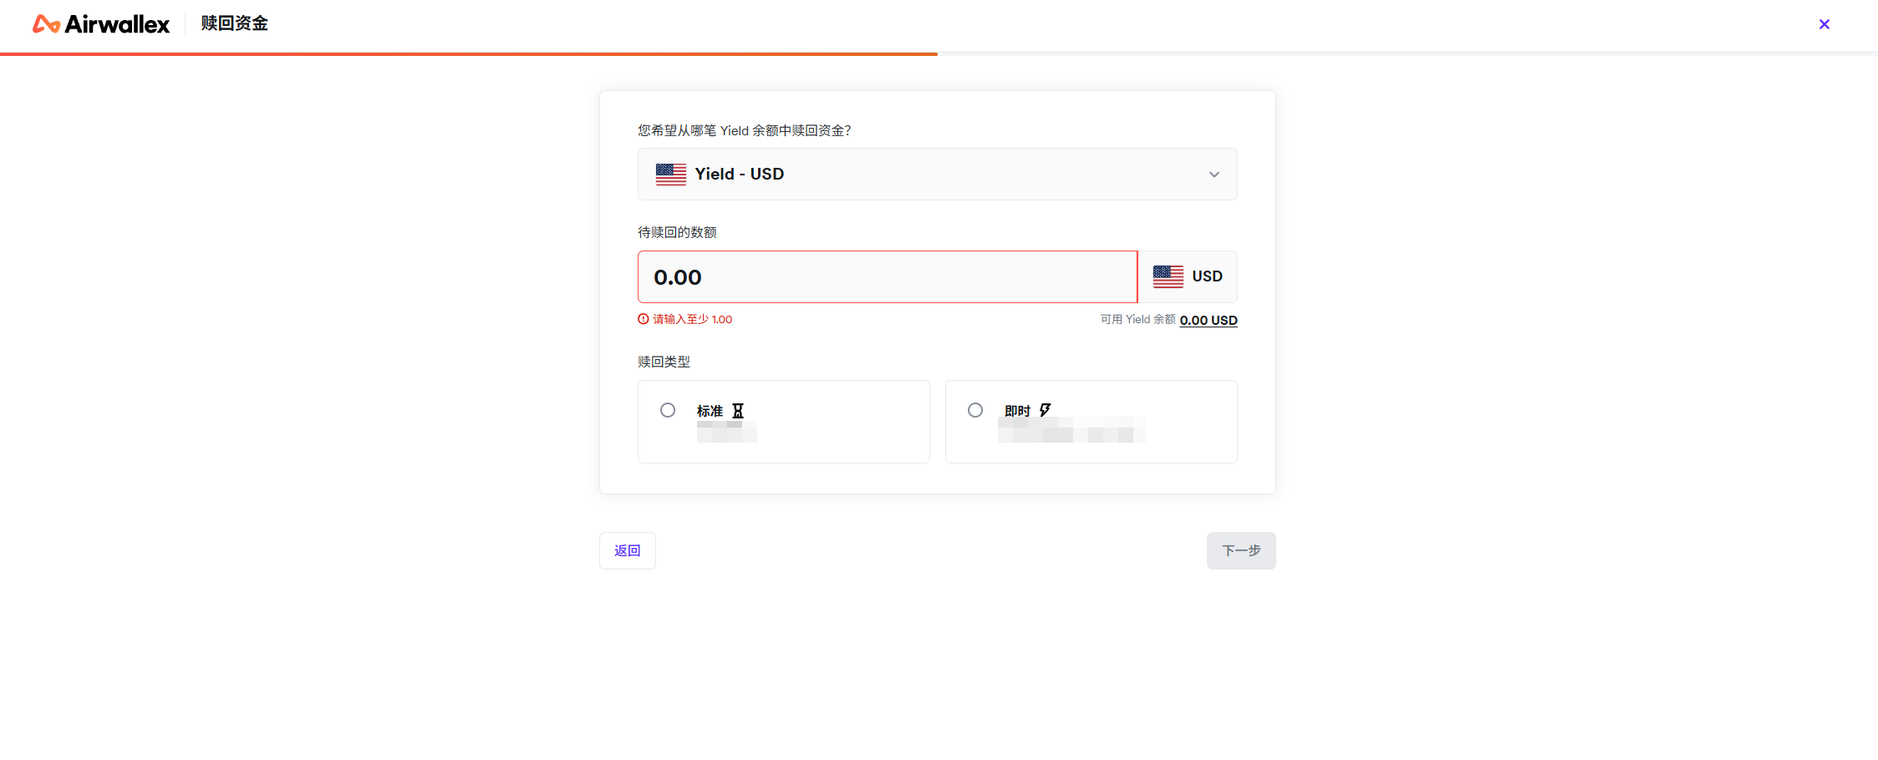
Task: Click the hourglass icon beside 标准
Action: 738,411
